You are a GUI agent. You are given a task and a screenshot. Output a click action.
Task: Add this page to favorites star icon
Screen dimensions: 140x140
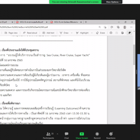pos(105,27)
